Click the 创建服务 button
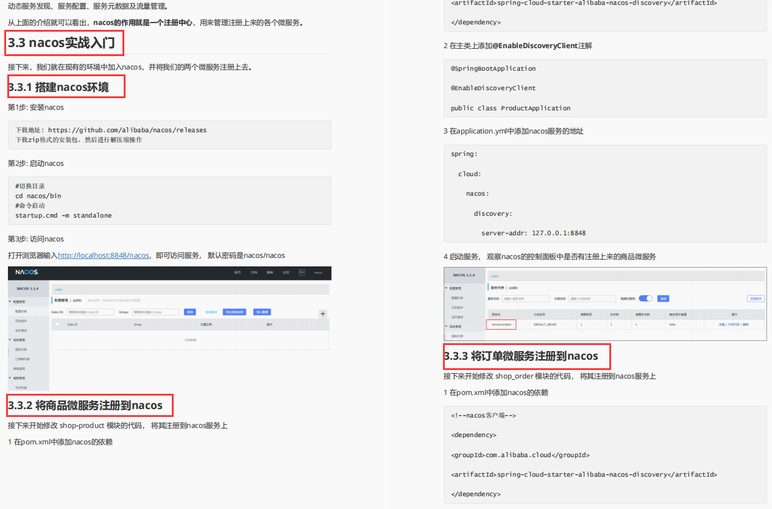The height and width of the screenshot is (509, 772). pos(756,299)
